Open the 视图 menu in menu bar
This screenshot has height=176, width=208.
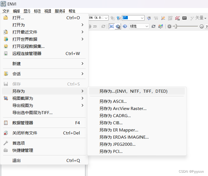[x=48, y=11]
